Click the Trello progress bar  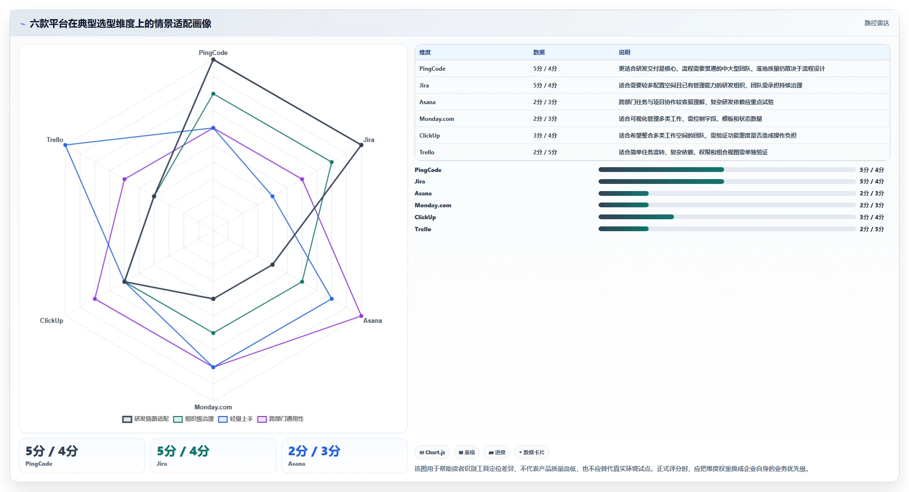pos(727,229)
